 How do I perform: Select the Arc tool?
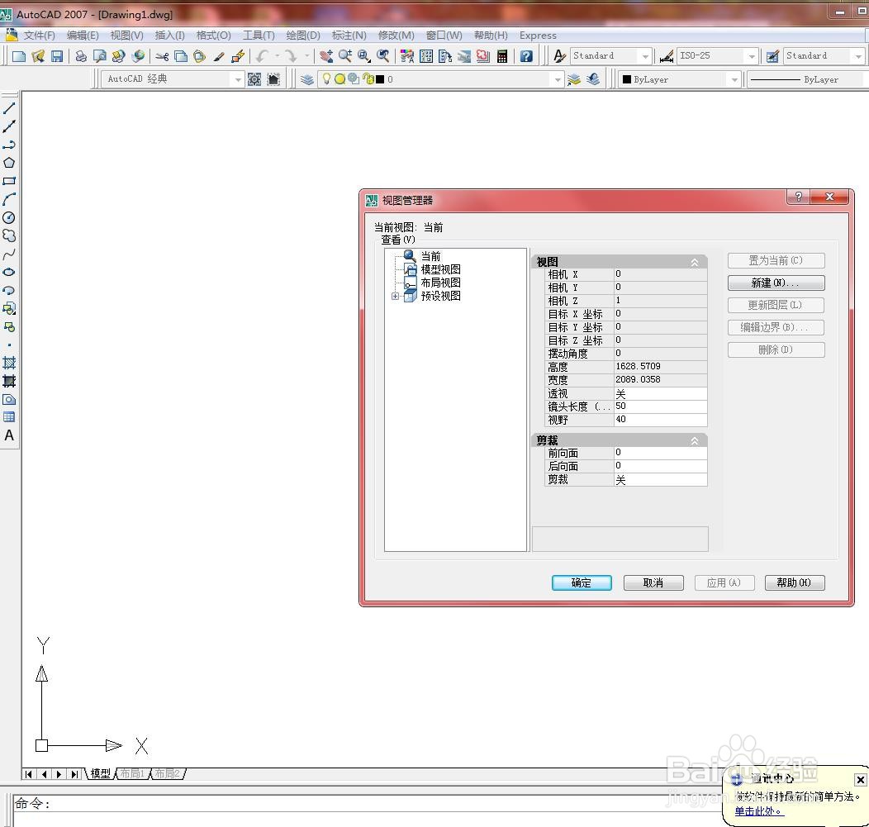click(x=9, y=200)
